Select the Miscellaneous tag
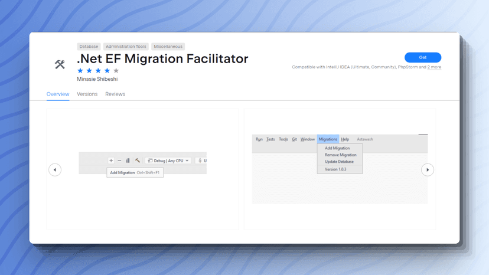The image size is (489, 275). (x=168, y=47)
